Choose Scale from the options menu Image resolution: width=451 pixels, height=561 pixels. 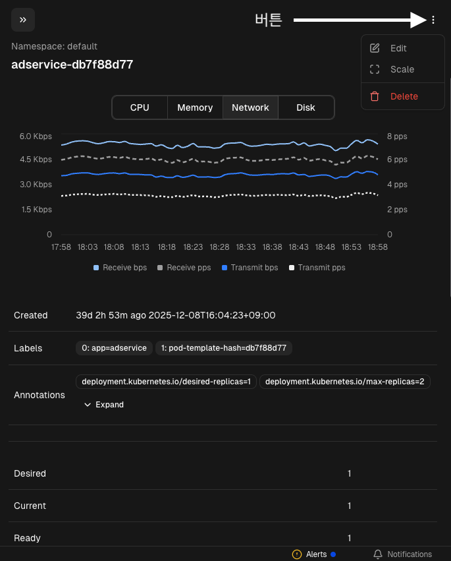point(402,69)
